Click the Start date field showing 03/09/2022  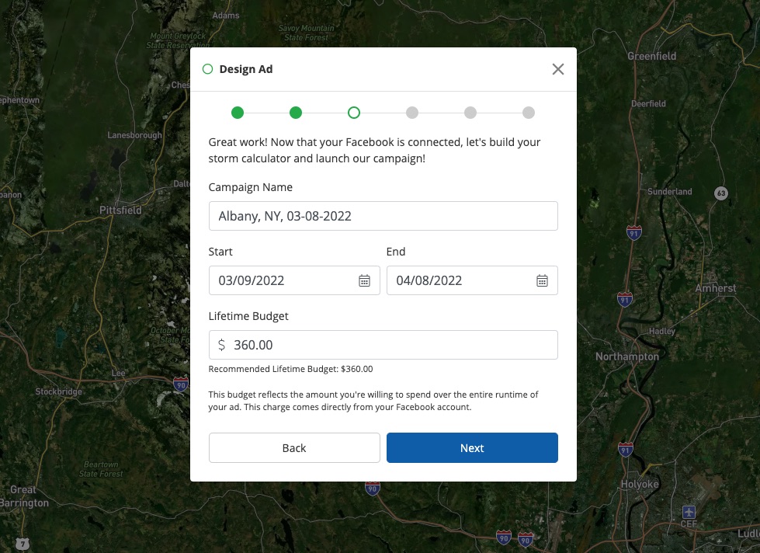[283, 280]
